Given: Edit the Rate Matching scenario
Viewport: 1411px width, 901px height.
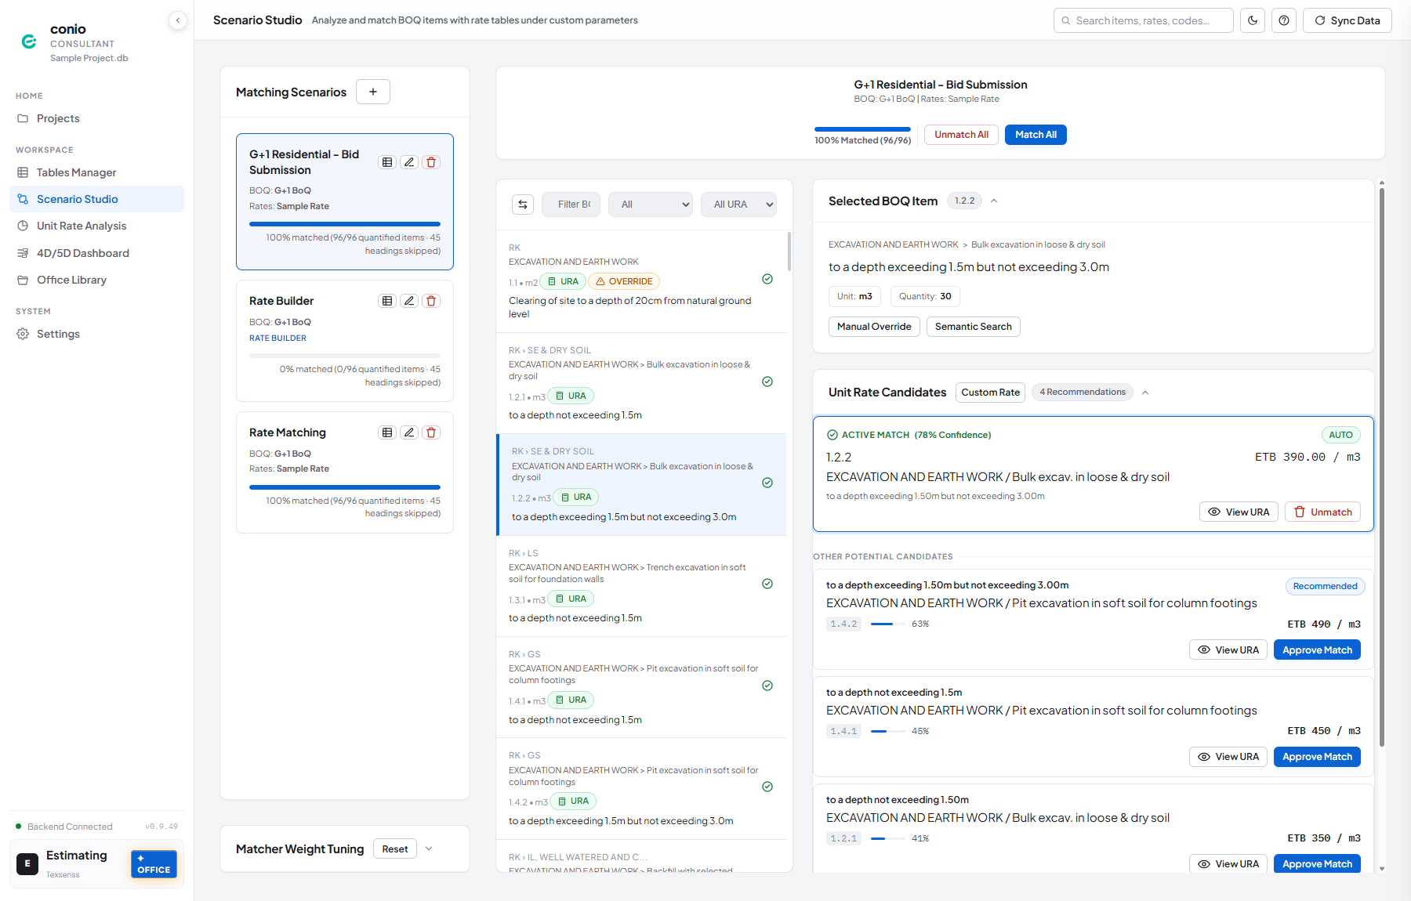Looking at the screenshot, I should [x=409, y=432].
